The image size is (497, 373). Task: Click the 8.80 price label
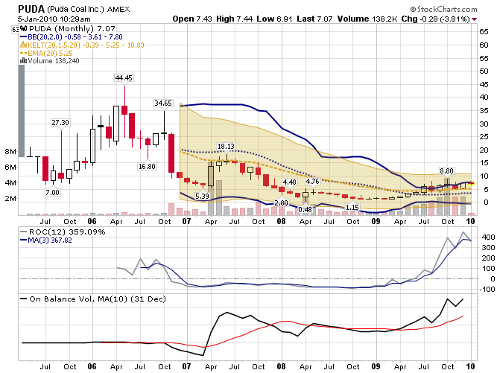coord(446,171)
